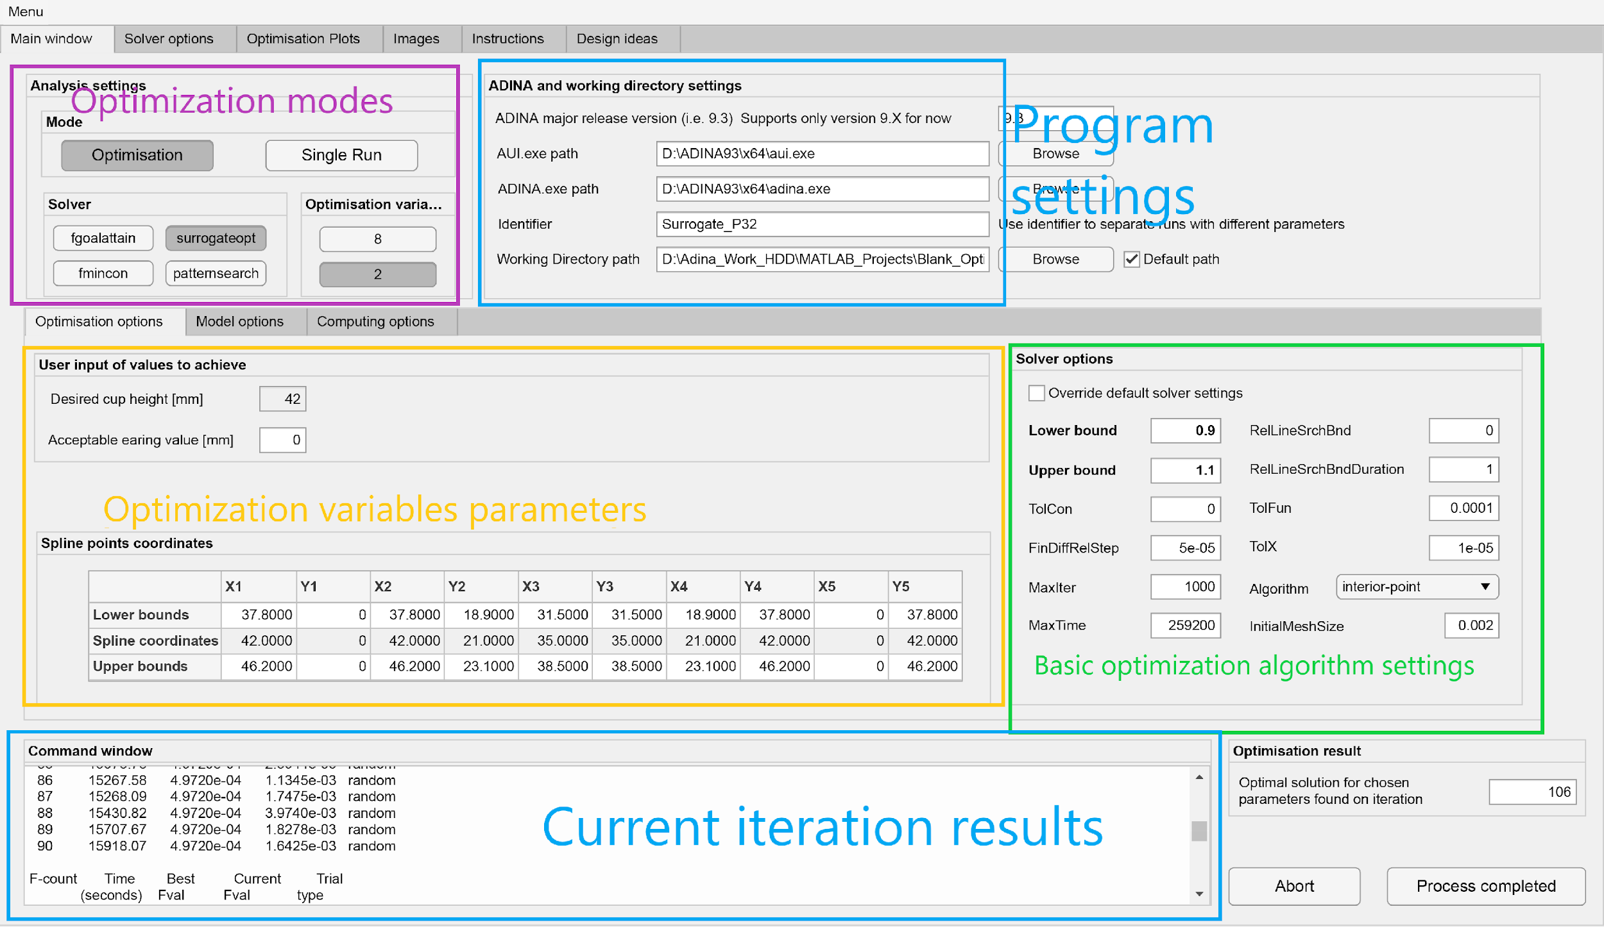Open the Algorithm dropdown
Screen dimensions: 1604x927
pyautogui.click(x=1416, y=587)
